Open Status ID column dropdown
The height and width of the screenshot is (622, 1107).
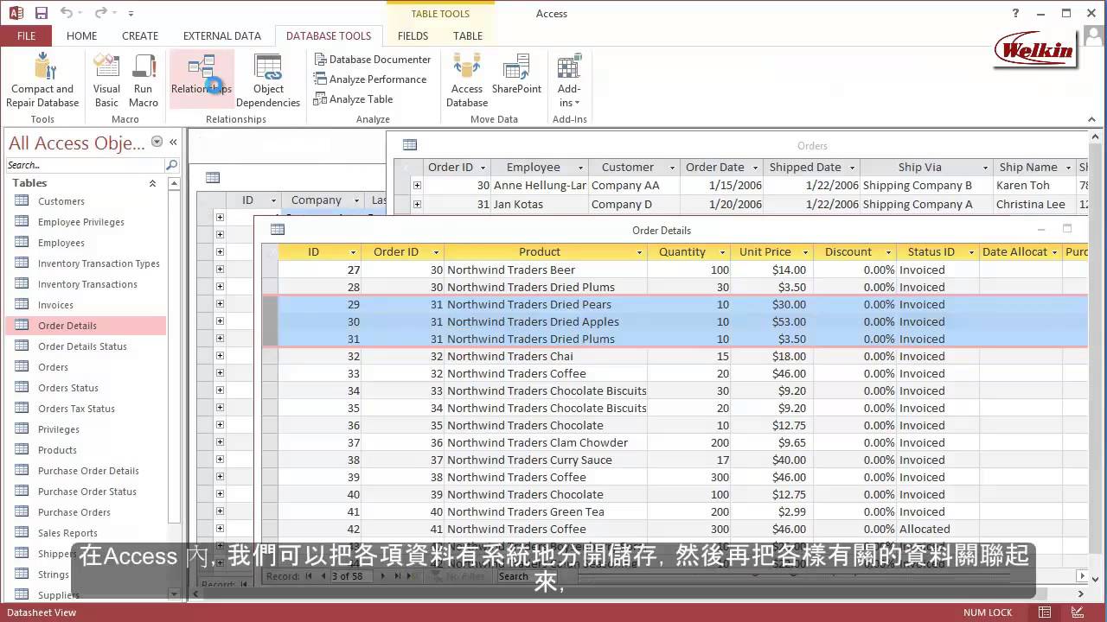click(972, 252)
